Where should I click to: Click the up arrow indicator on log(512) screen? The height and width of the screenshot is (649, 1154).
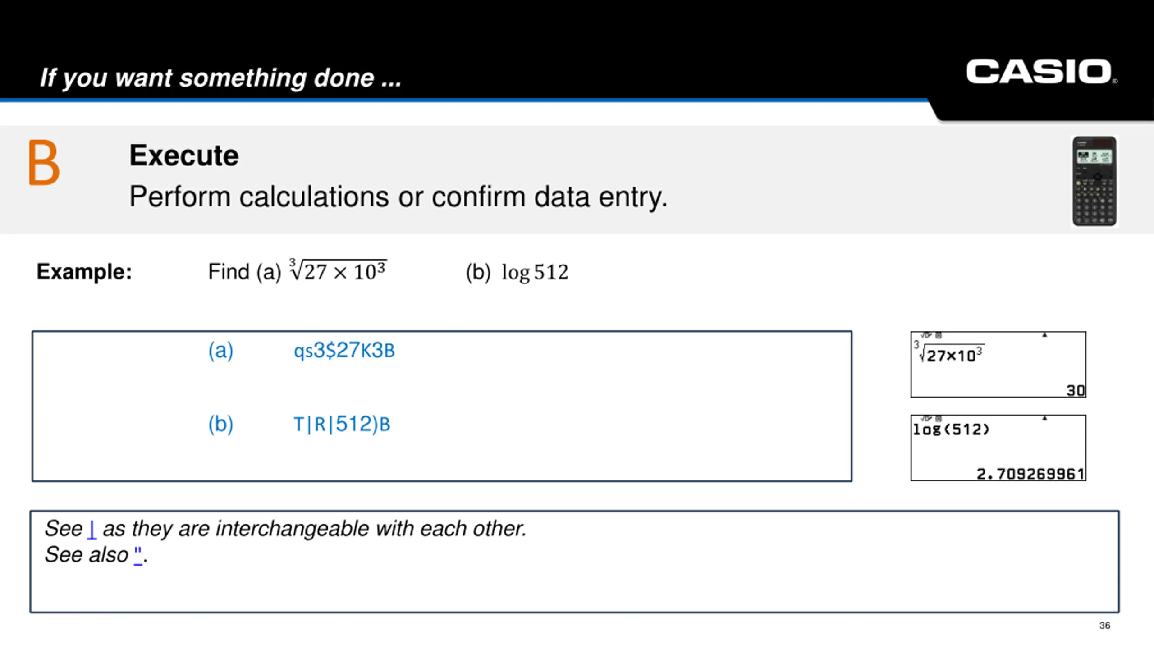coord(1044,418)
